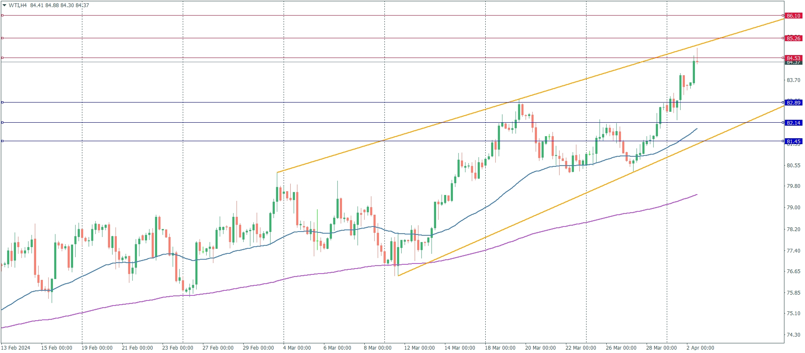Select the red 85.26 price level label

click(794, 38)
